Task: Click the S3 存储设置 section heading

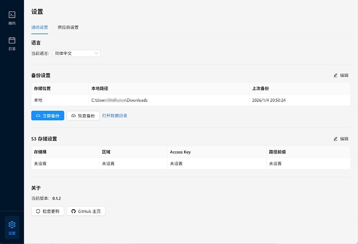Action: tap(44, 139)
